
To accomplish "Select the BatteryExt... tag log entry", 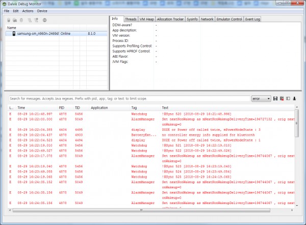I will [151, 135].
